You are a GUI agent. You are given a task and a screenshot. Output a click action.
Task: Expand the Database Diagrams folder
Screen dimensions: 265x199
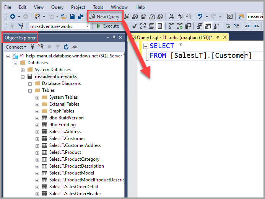[x=30, y=84]
